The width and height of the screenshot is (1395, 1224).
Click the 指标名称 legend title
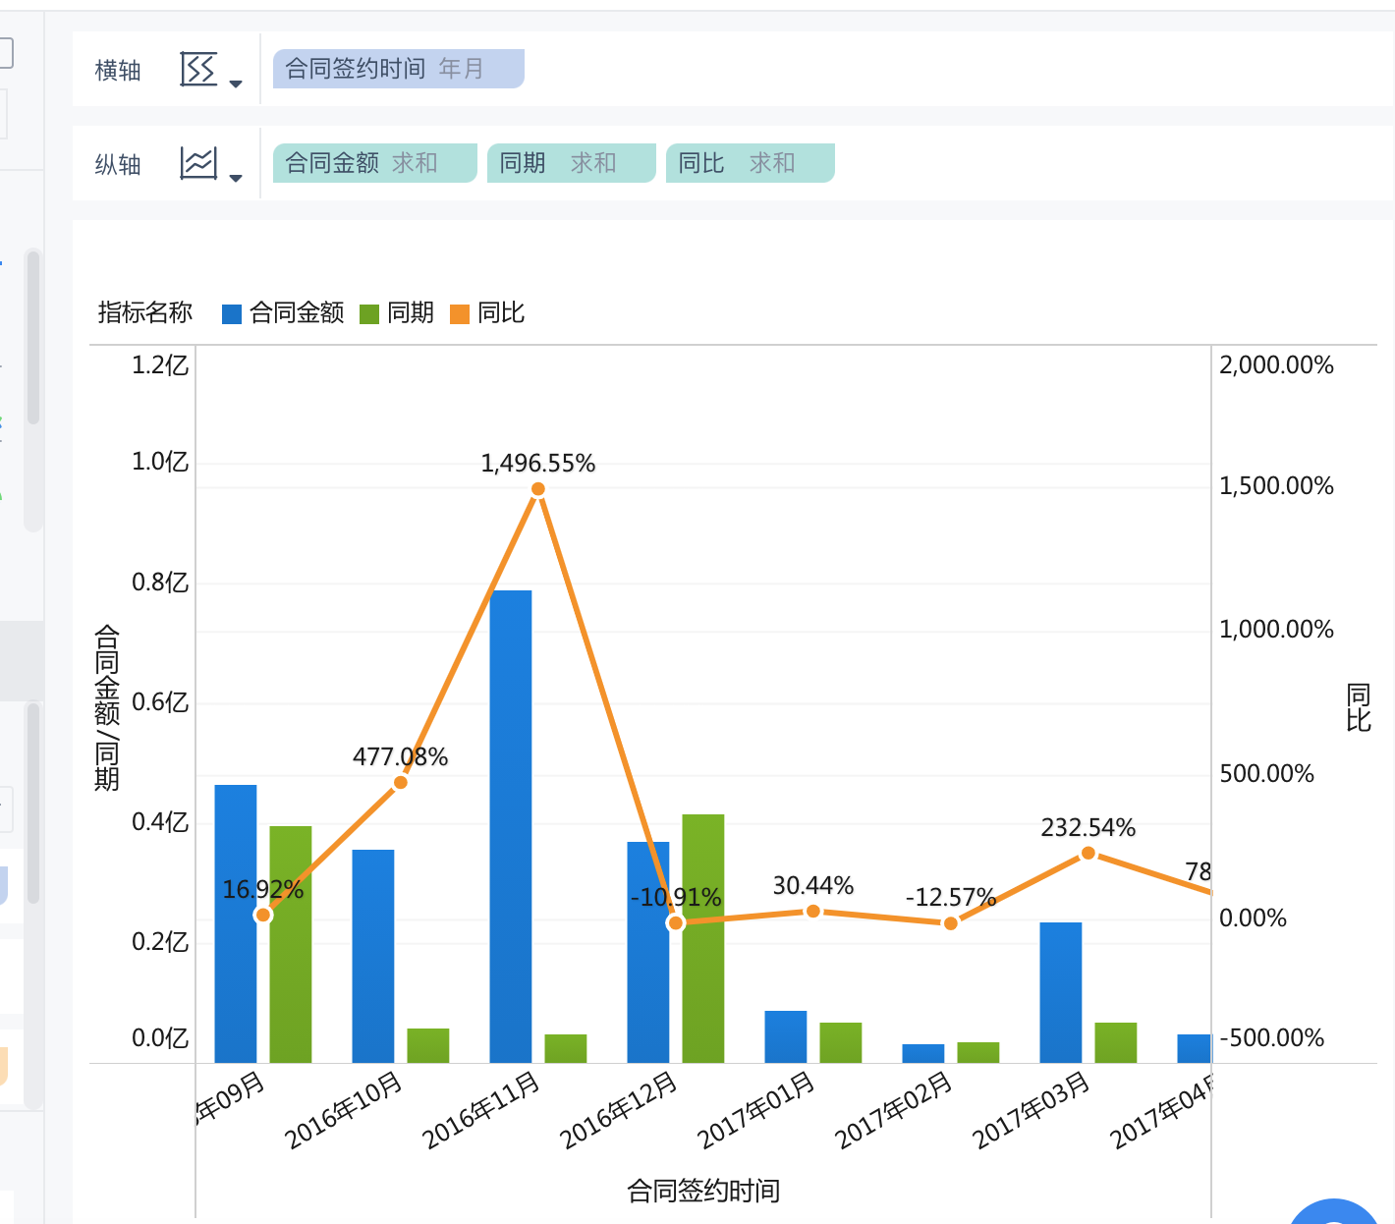[145, 312]
